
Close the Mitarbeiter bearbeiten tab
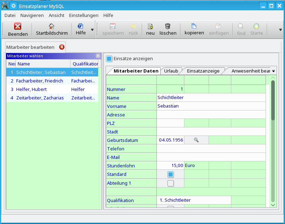tap(62, 47)
